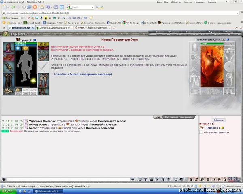This screenshot has width=243, height=194.
Task: Open the Вид menu
Action: point(166,2)
